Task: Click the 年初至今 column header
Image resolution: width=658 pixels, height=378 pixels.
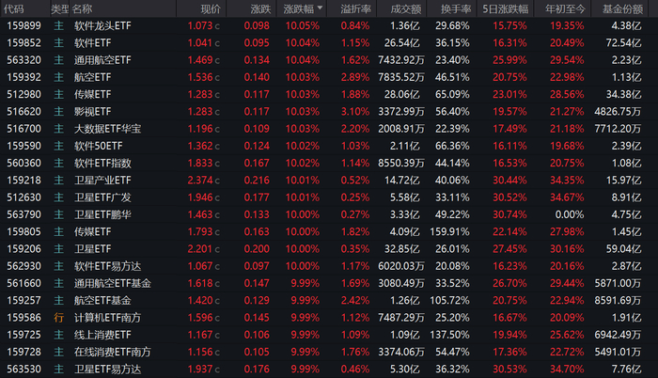Action: tap(565, 8)
